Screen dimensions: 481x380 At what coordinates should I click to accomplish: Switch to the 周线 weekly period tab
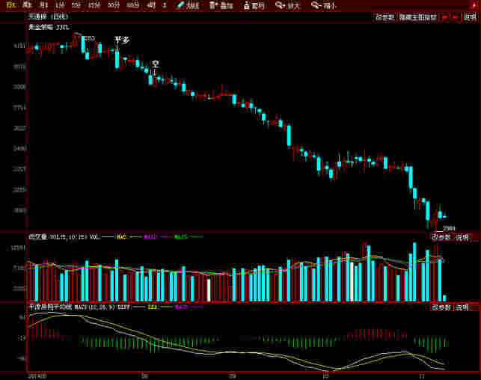[x=27, y=5]
